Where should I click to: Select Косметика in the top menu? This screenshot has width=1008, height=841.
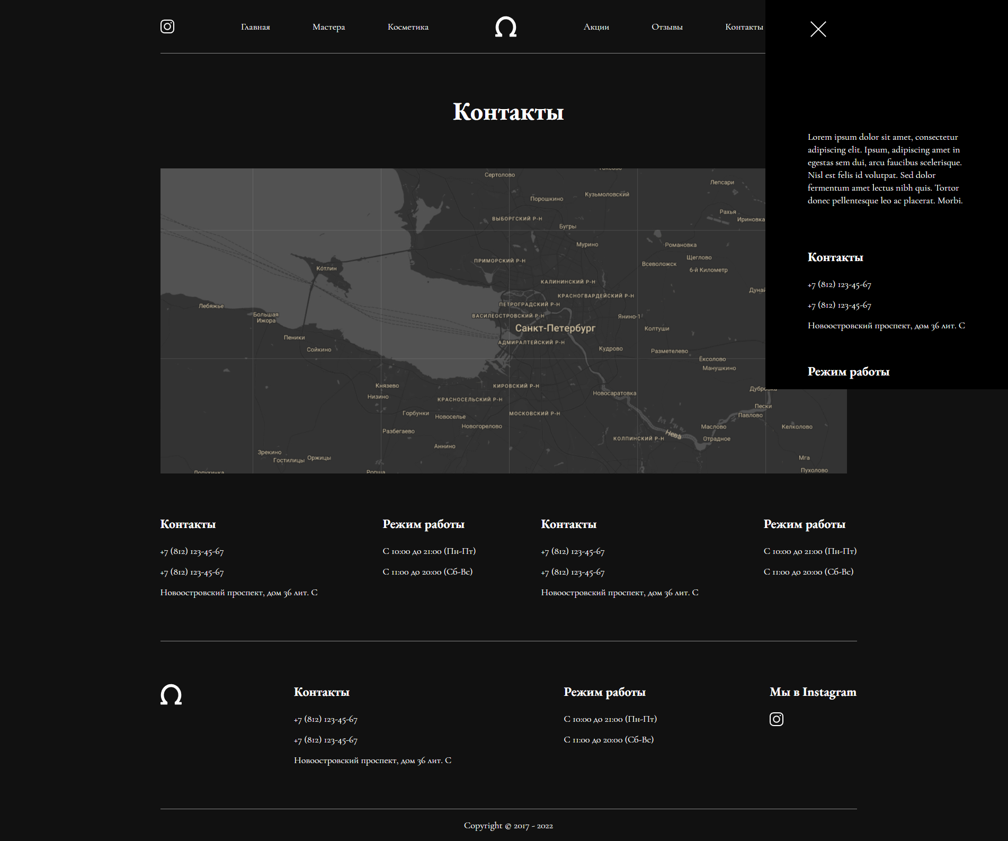408,27
